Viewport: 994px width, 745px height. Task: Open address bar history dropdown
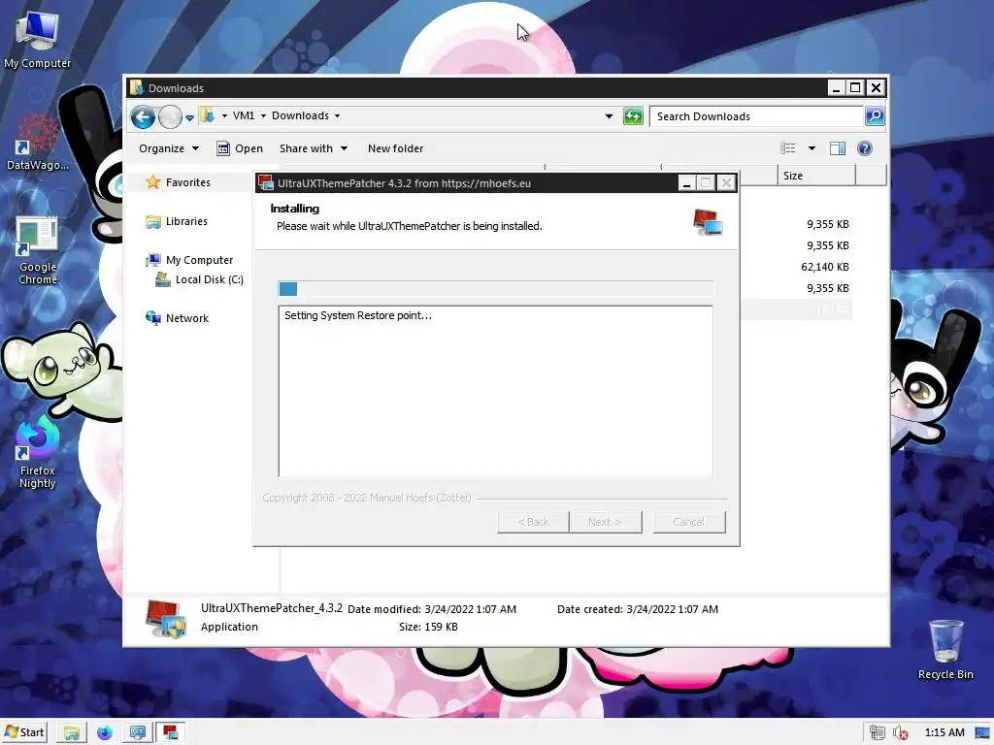pos(609,116)
